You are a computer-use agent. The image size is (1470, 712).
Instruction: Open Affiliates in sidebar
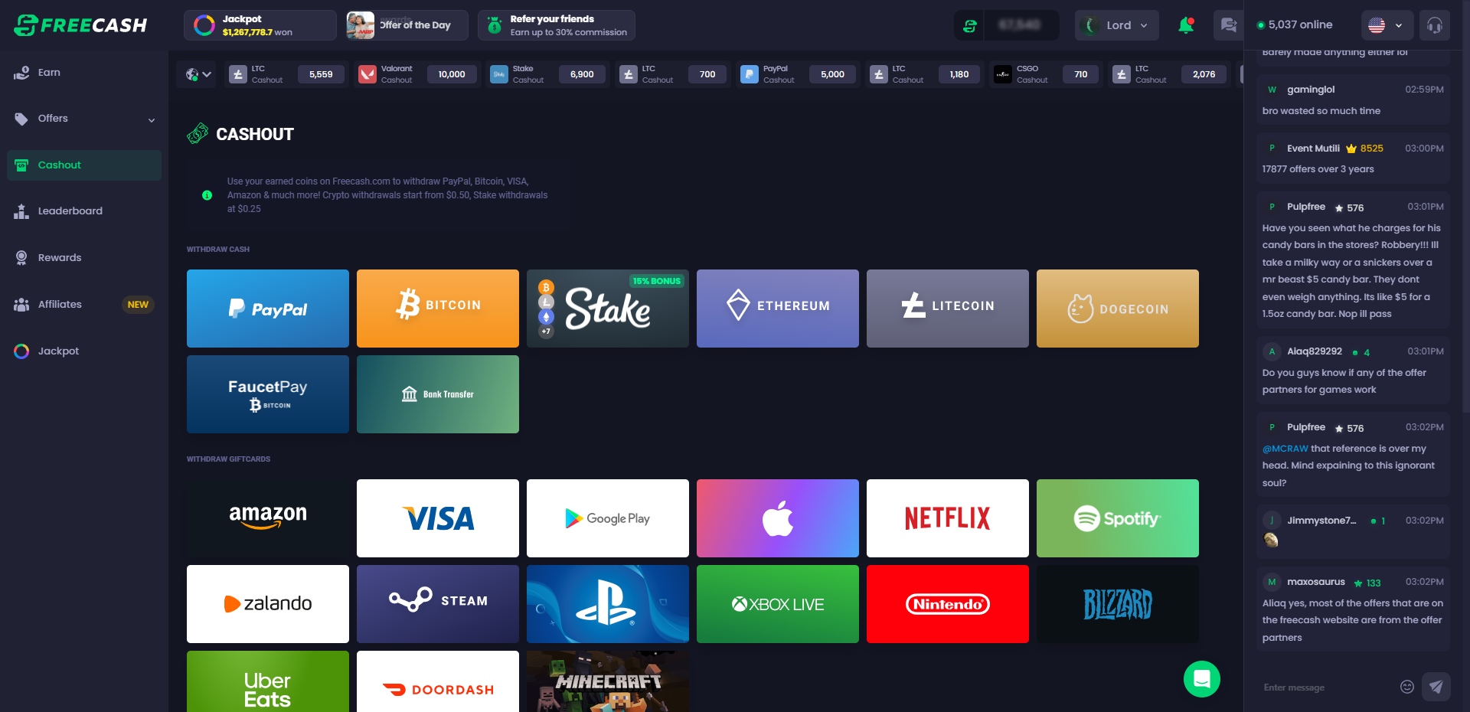pyautogui.click(x=84, y=305)
